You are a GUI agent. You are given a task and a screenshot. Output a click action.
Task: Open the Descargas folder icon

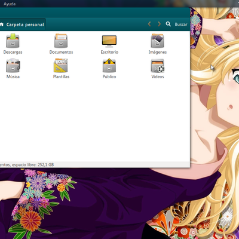point(13,41)
